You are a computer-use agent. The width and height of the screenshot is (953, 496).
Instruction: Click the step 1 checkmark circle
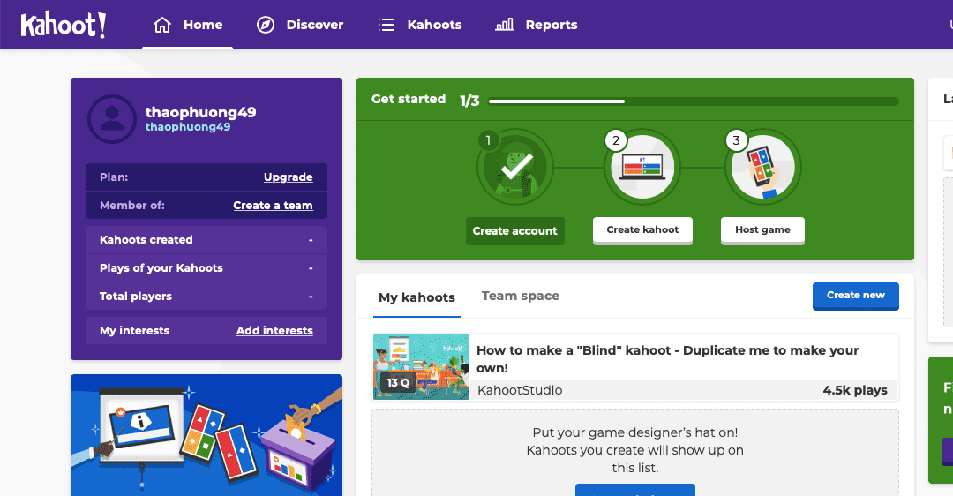(x=515, y=167)
